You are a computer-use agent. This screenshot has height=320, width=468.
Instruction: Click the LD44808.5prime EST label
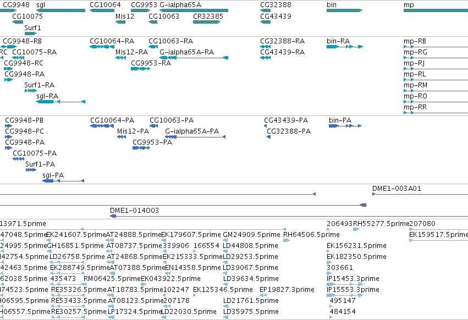[250, 246]
